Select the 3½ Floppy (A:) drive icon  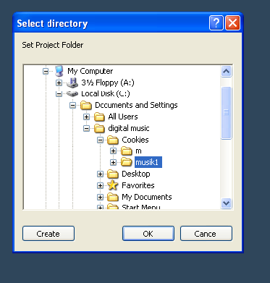(72, 83)
